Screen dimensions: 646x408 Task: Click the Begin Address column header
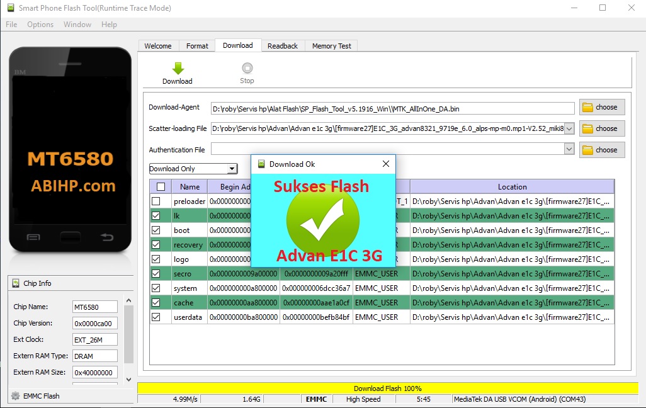(229, 187)
